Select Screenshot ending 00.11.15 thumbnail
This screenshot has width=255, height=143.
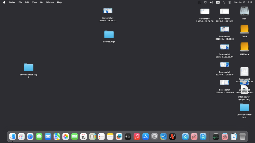[225, 65]
